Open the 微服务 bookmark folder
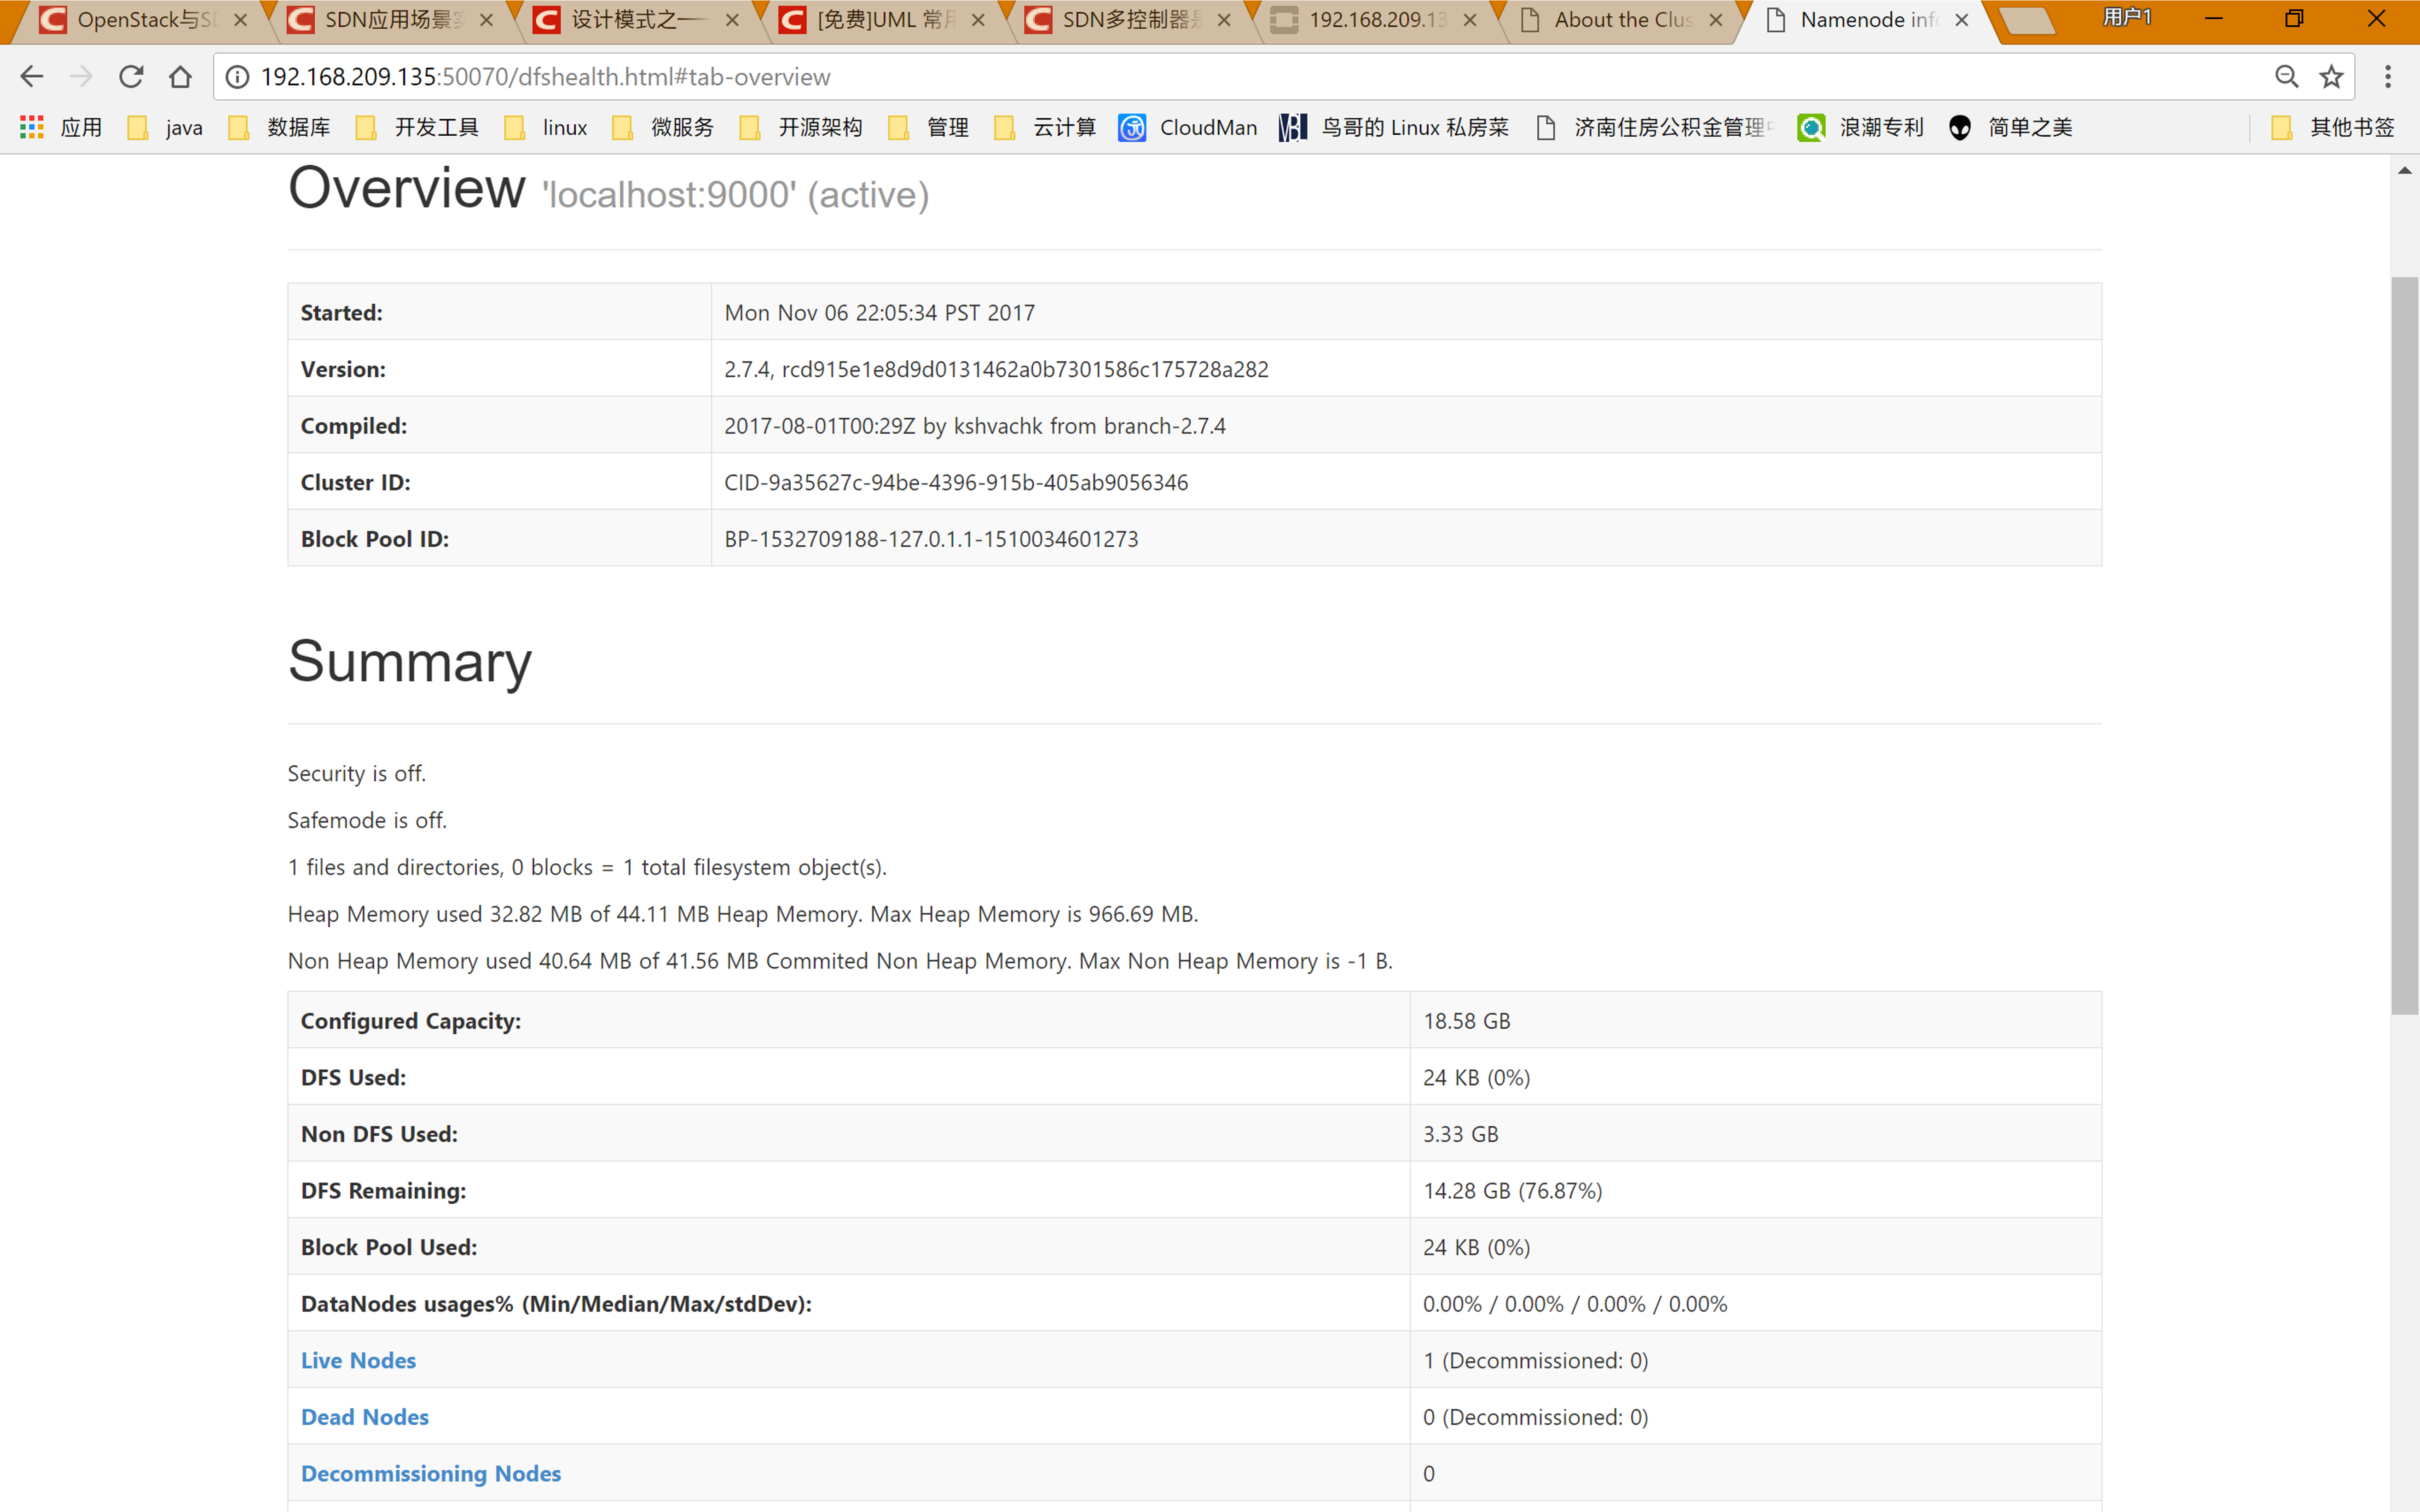 tap(663, 127)
